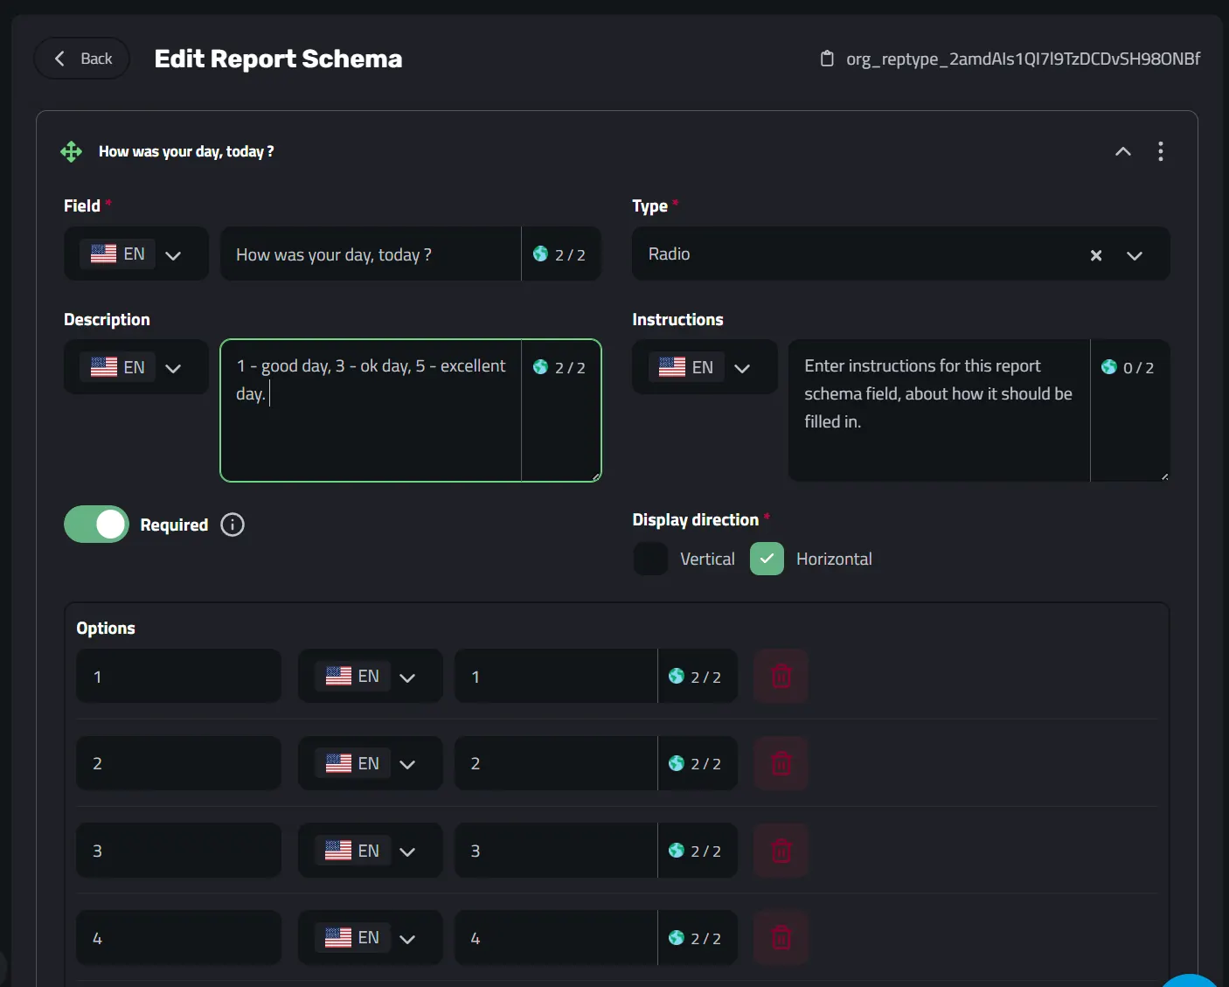Click Field translation globe 2/2 indicator
Viewport: 1229px width, 987px height.
(x=560, y=254)
